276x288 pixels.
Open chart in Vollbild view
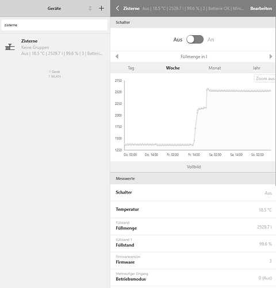point(194,166)
